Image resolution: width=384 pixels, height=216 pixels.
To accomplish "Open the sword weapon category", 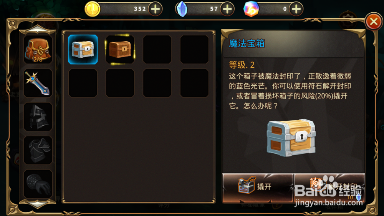I will pos(38,83).
